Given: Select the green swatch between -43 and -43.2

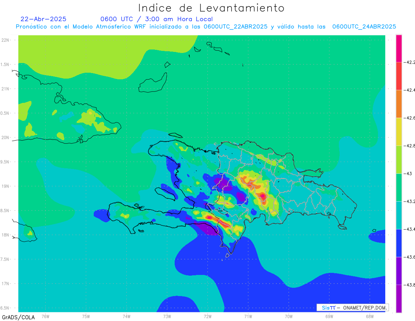Looking at the screenshot, I should 399,187.
